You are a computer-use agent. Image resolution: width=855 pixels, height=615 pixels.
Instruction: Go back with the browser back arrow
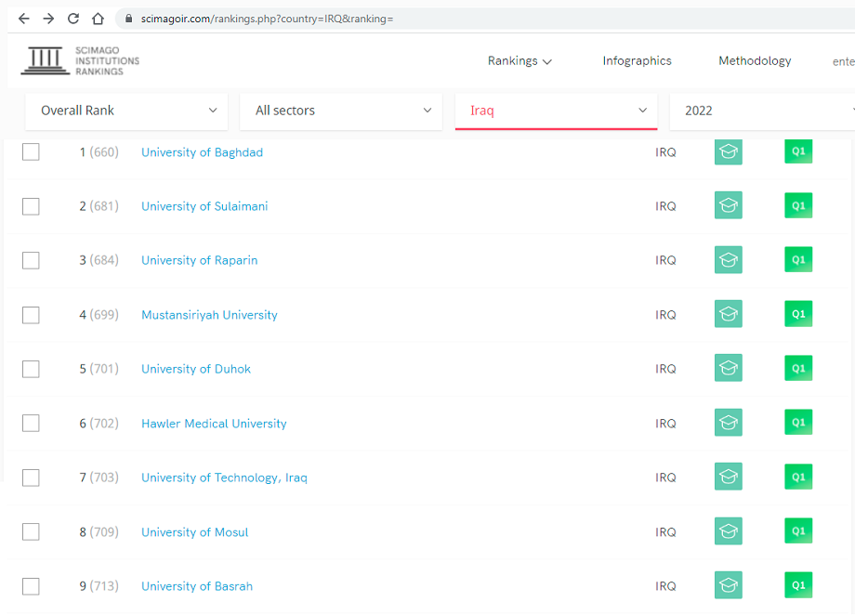pos(23,19)
